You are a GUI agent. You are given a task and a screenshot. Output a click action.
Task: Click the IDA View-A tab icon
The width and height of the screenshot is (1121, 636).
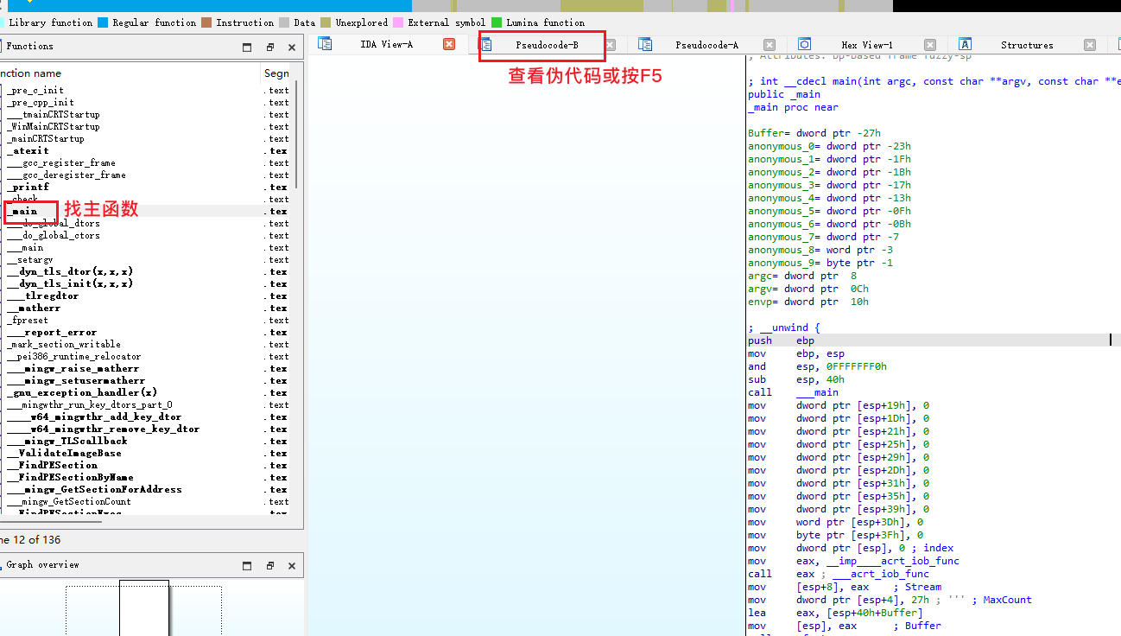pos(326,43)
